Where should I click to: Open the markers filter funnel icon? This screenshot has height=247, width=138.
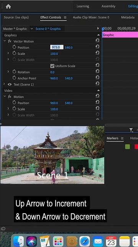pyautogui.click(x=131, y=130)
